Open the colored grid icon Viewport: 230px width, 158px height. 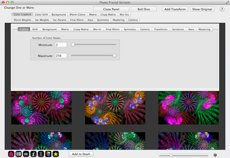(x=18, y=154)
